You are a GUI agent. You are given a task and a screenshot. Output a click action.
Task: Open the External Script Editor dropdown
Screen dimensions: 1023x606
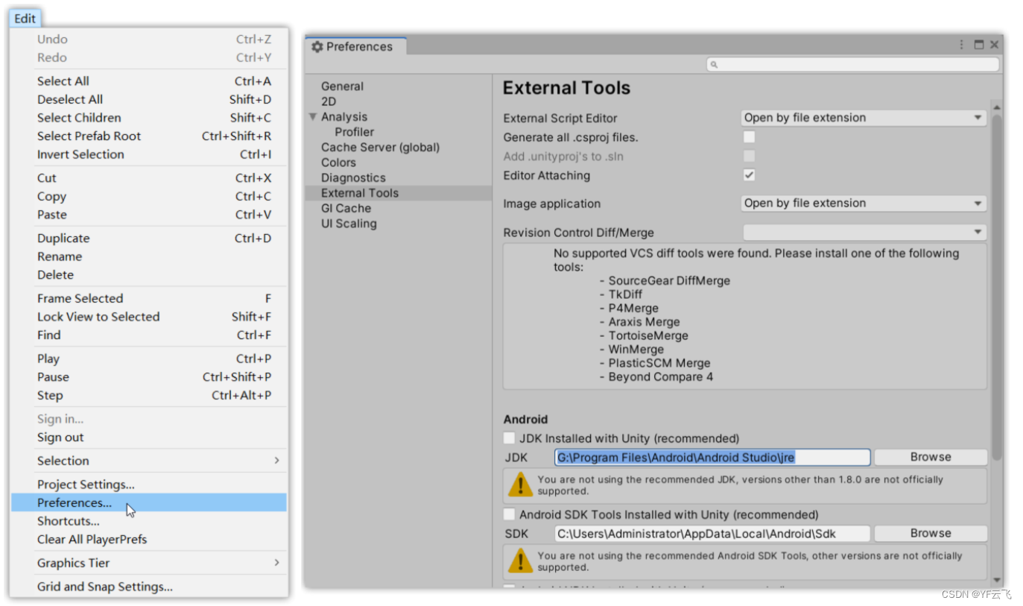click(x=864, y=118)
